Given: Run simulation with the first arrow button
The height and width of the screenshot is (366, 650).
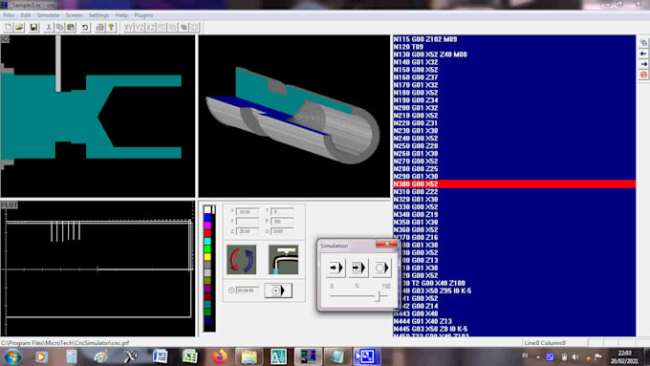Looking at the screenshot, I should tap(336, 268).
